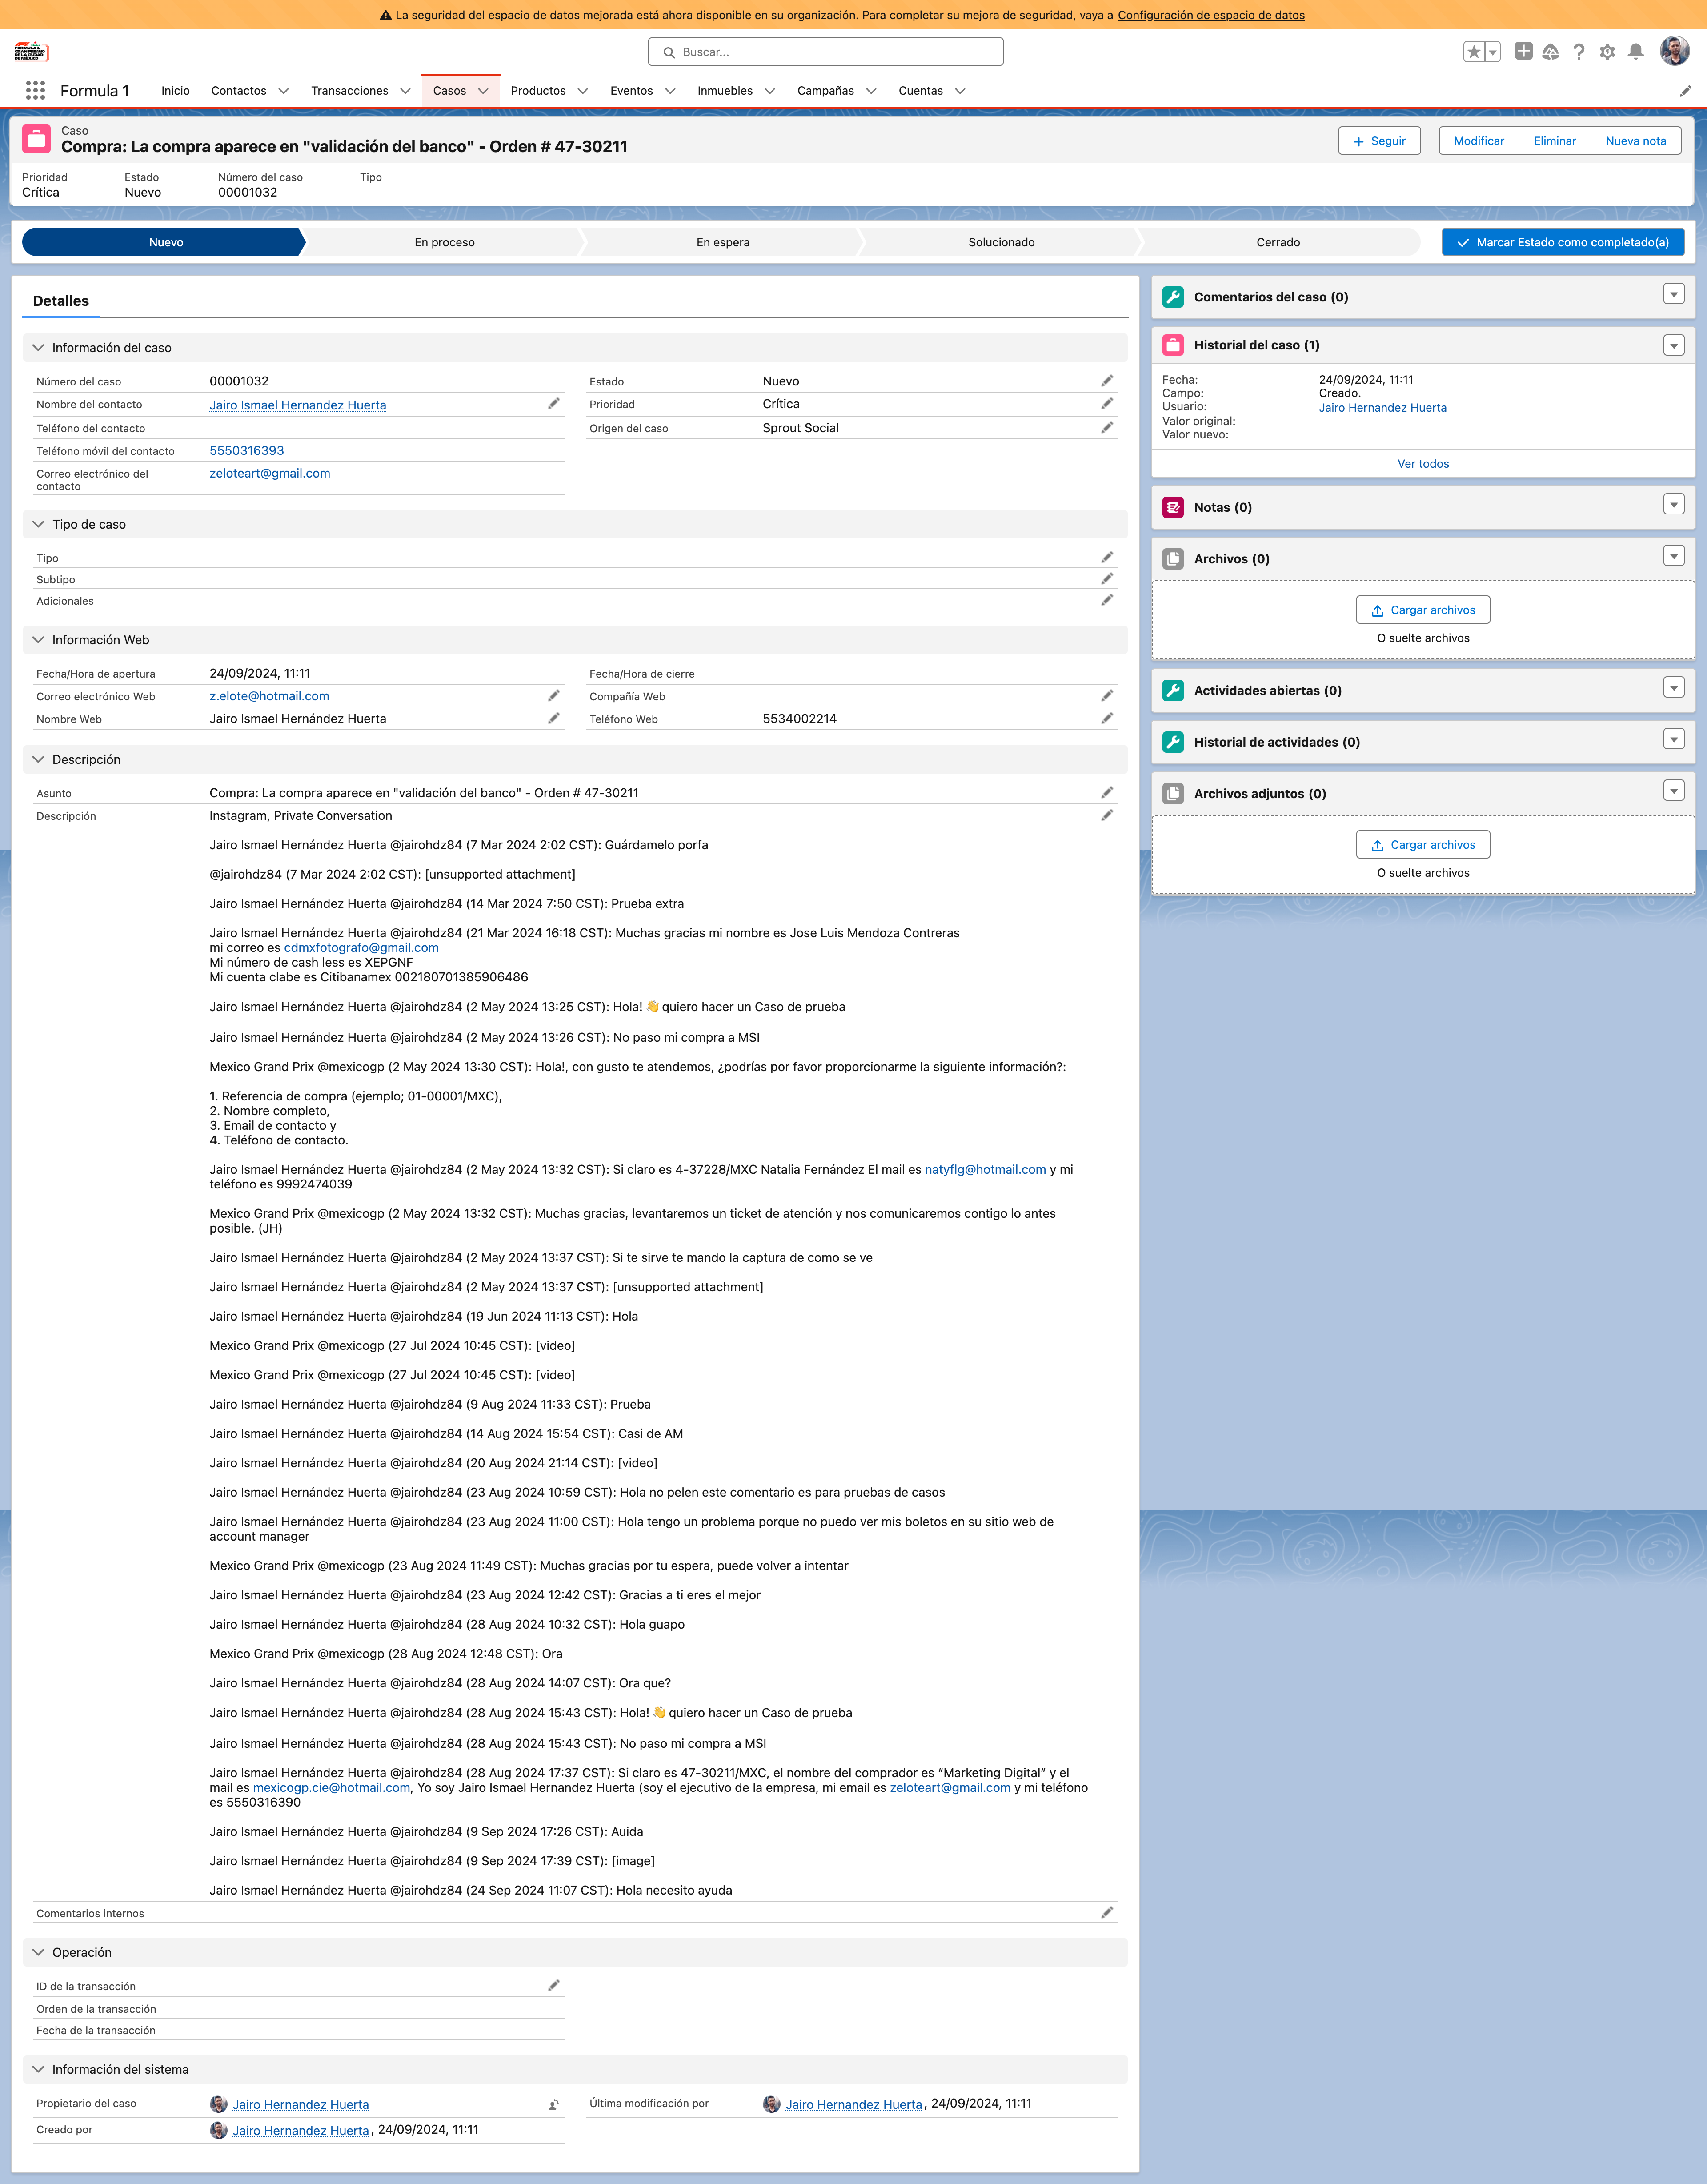Open the Setup gear icon
The height and width of the screenshot is (2184, 1707).
point(1607,52)
